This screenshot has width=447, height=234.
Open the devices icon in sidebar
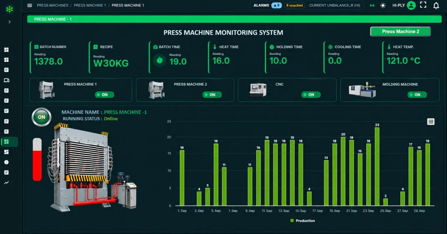(6, 80)
